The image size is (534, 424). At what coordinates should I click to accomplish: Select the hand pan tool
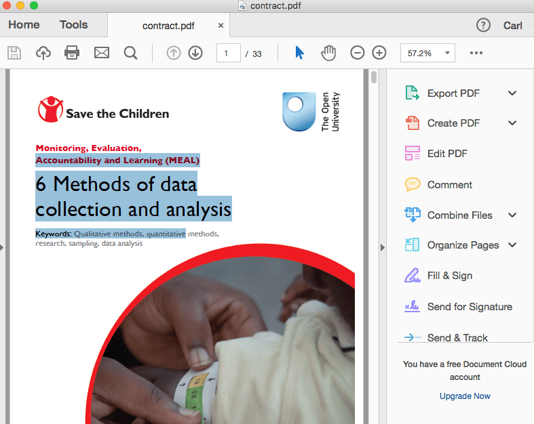[328, 53]
